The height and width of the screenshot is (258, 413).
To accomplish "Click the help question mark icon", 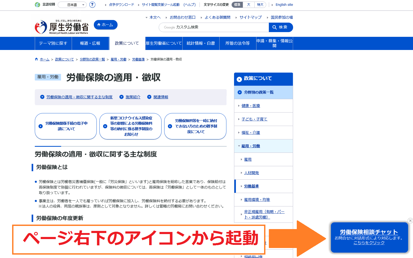I will click(92, 5).
